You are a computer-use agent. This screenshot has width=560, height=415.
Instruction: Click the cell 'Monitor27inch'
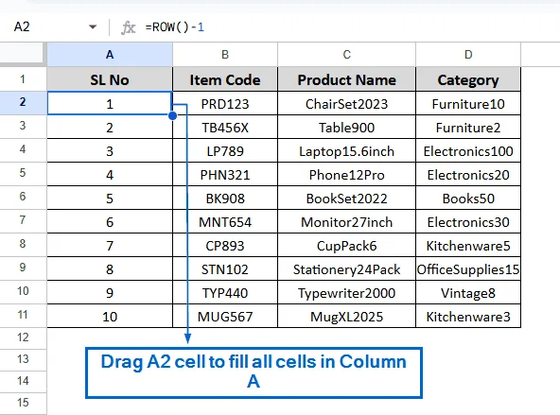tap(347, 222)
